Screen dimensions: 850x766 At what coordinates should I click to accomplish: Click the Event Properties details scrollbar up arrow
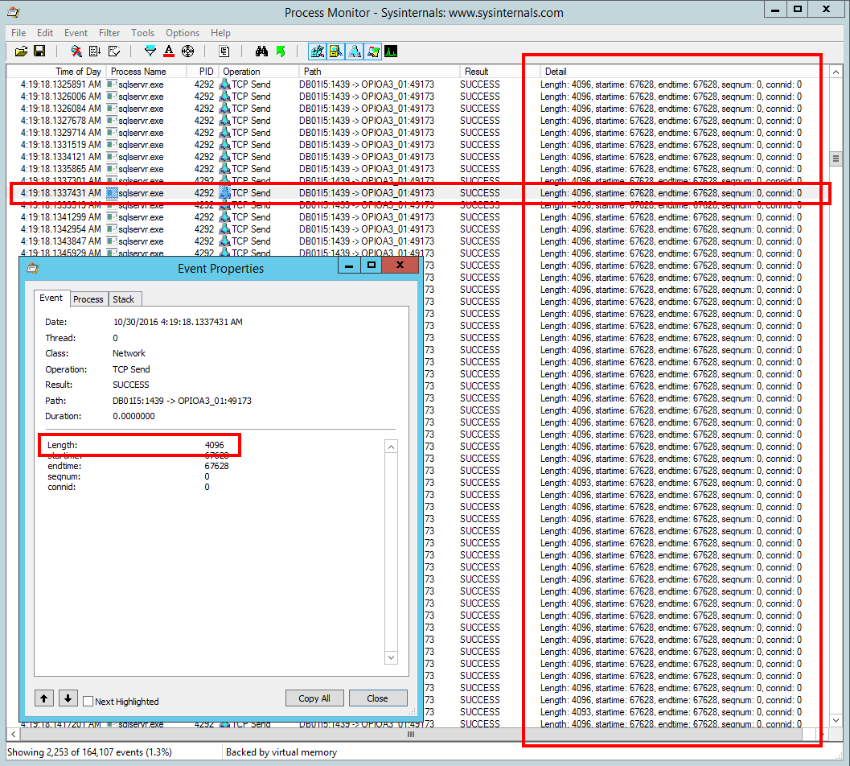pos(391,447)
